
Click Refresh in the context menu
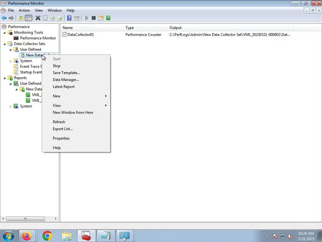[x=76, y=122]
